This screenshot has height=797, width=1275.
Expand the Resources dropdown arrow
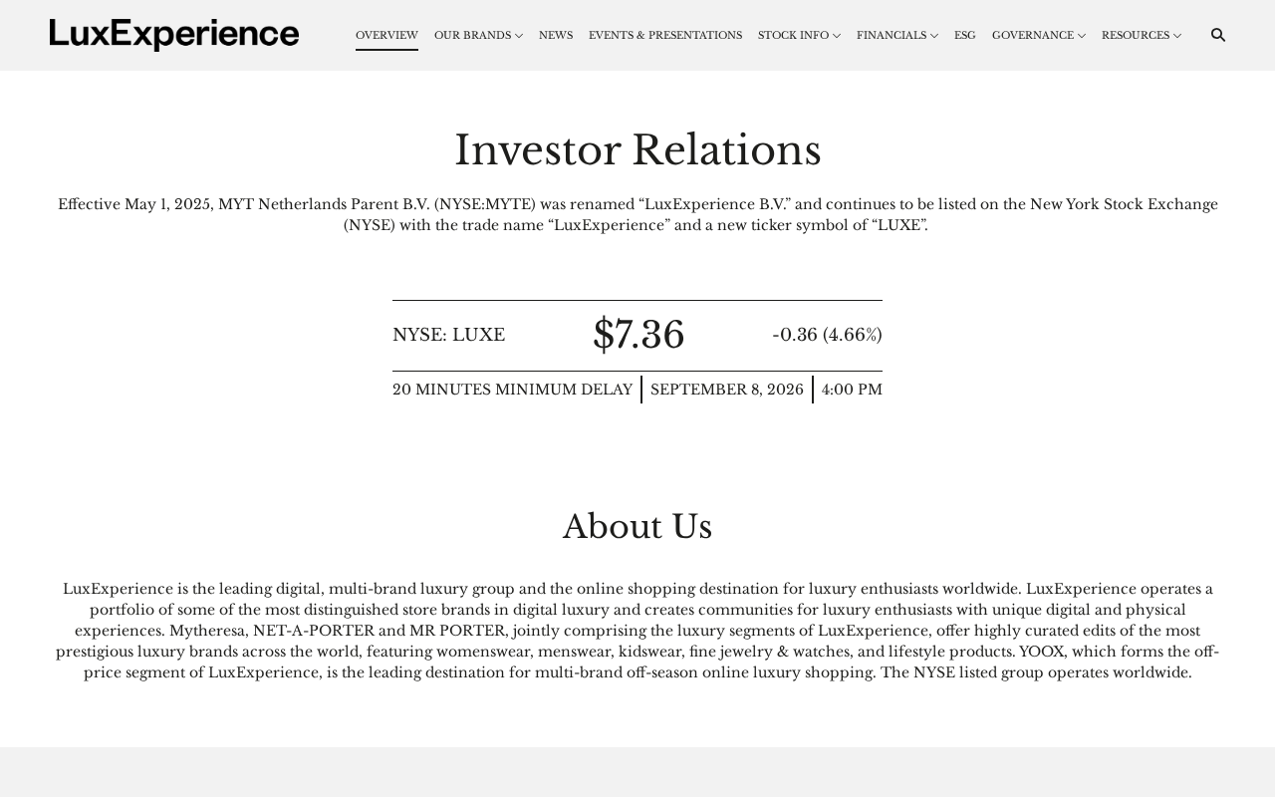tap(1177, 36)
